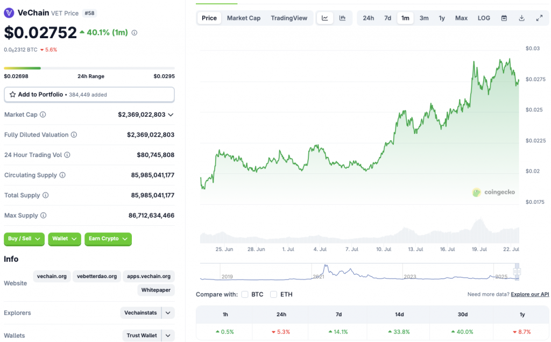The image size is (551, 342).
Task: Click the star to add VeChain to Portfolio
Action: coord(12,95)
